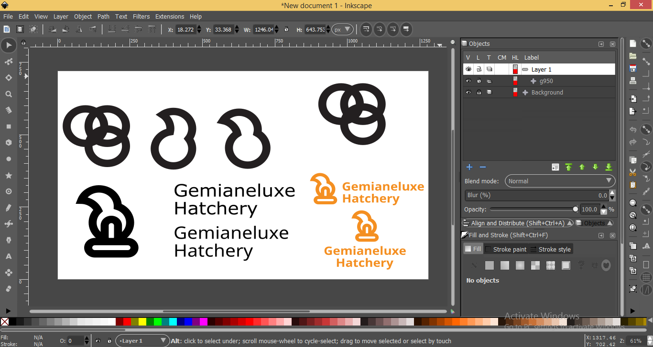Close the Objects panel

click(x=612, y=44)
